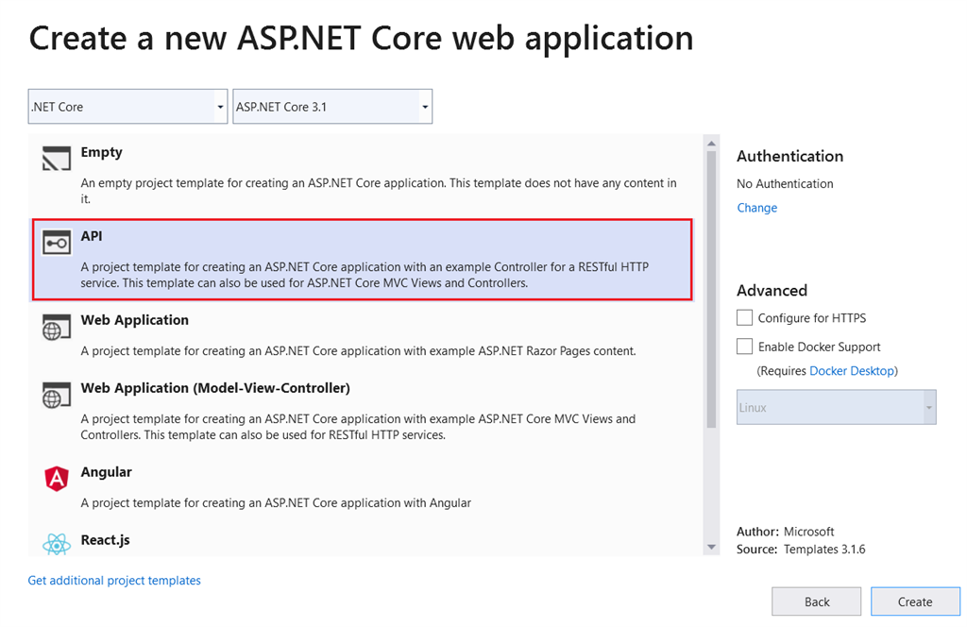Enable Docker Support

tap(744, 347)
